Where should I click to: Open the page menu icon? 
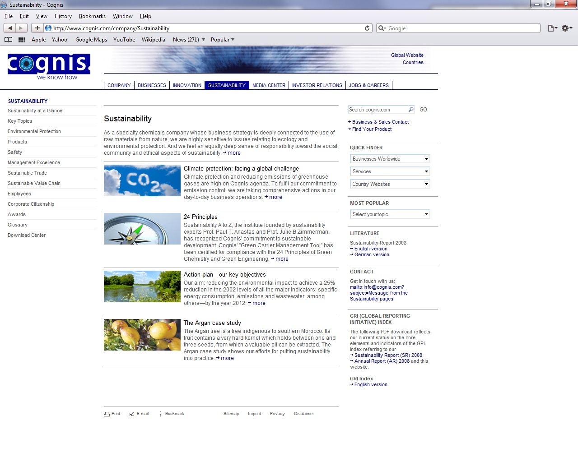coord(552,28)
